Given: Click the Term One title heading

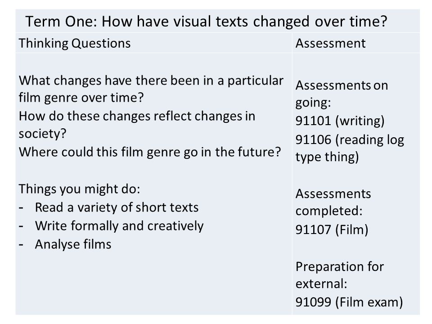Looking at the screenshot, I should [206, 22].
